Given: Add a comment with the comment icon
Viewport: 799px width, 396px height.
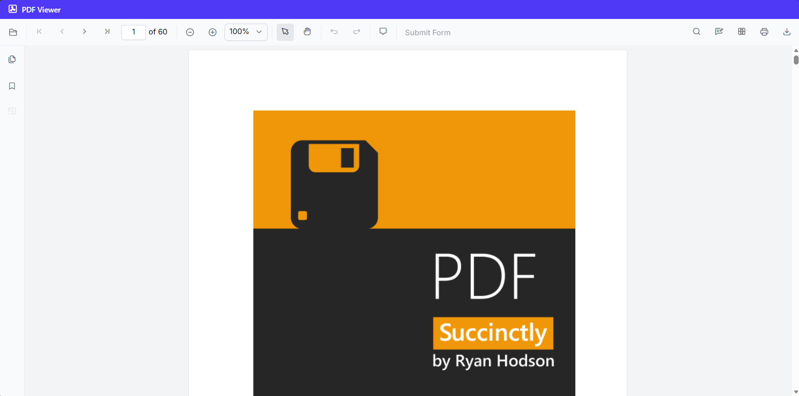Looking at the screenshot, I should (383, 32).
